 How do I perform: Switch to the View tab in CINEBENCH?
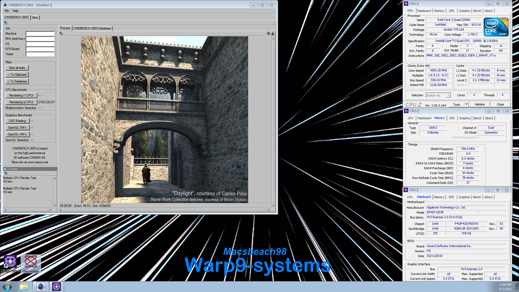pyautogui.click(x=35, y=18)
